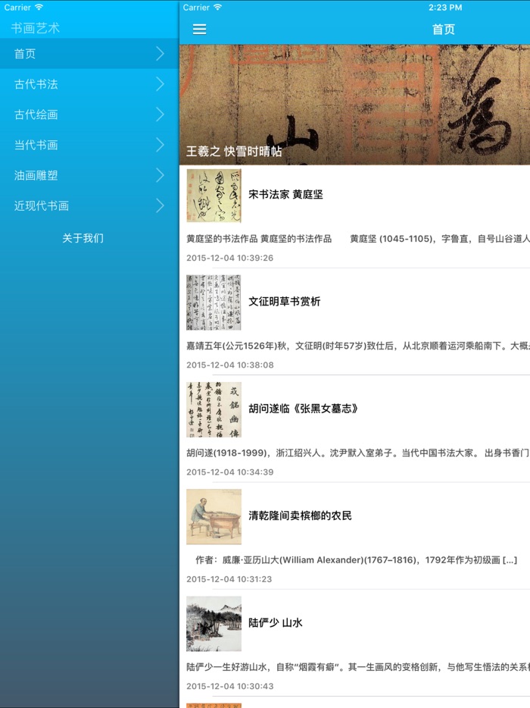
Task: Select timestamp 2015-12-04 10:39:26
Action: (229, 258)
